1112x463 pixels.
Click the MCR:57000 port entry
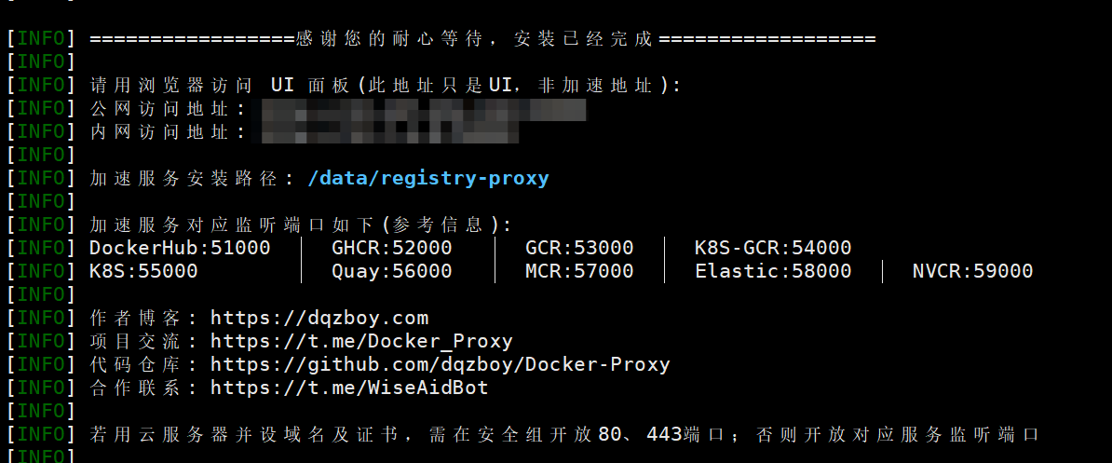click(579, 271)
